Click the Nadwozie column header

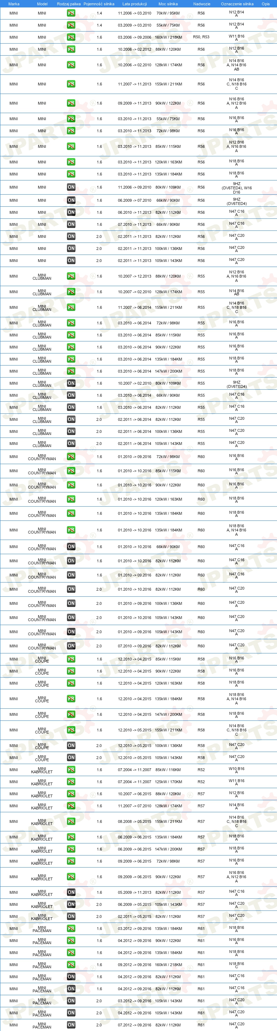tap(202, 4)
